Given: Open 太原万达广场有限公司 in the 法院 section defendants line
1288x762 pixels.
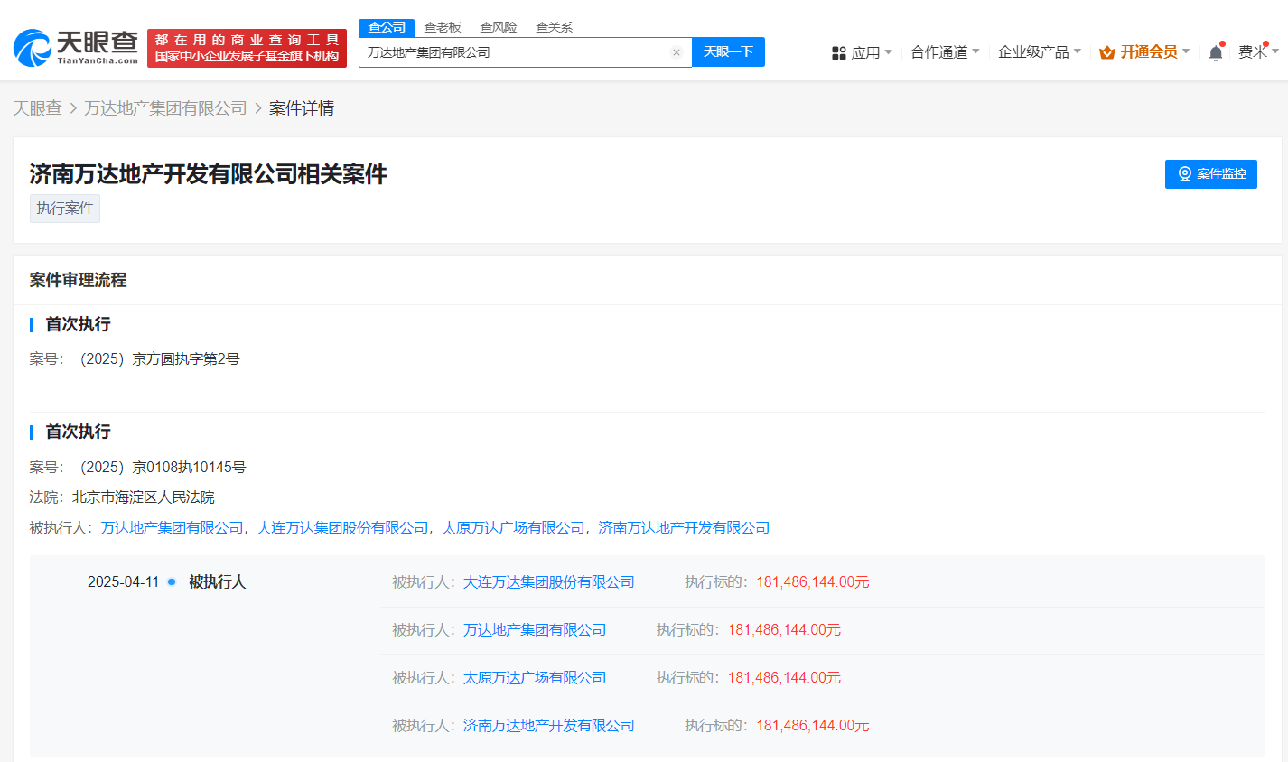Looking at the screenshot, I should (x=513, y=528).
